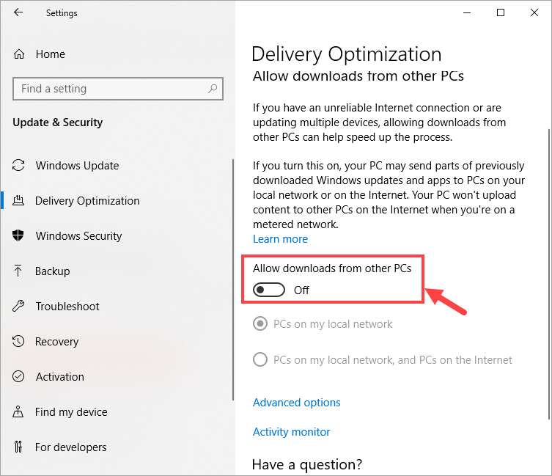Click the Find a setting search box
The image size is (552, 476).
[x=110, y=89]
